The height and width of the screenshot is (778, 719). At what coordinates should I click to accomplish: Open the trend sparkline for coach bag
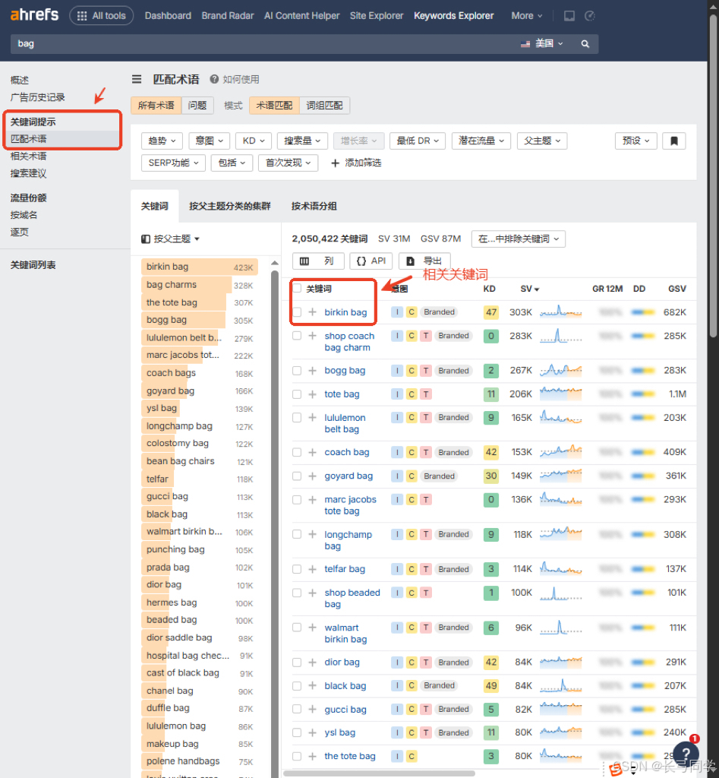click(561, 451)
